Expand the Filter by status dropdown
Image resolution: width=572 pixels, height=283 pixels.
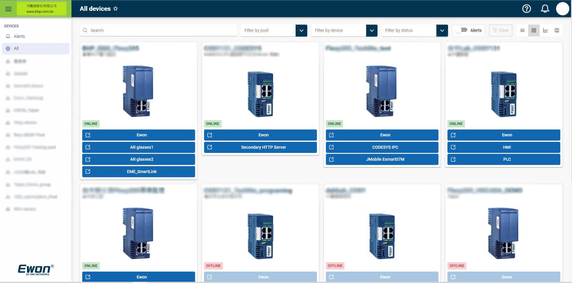(x=442, y=30)
